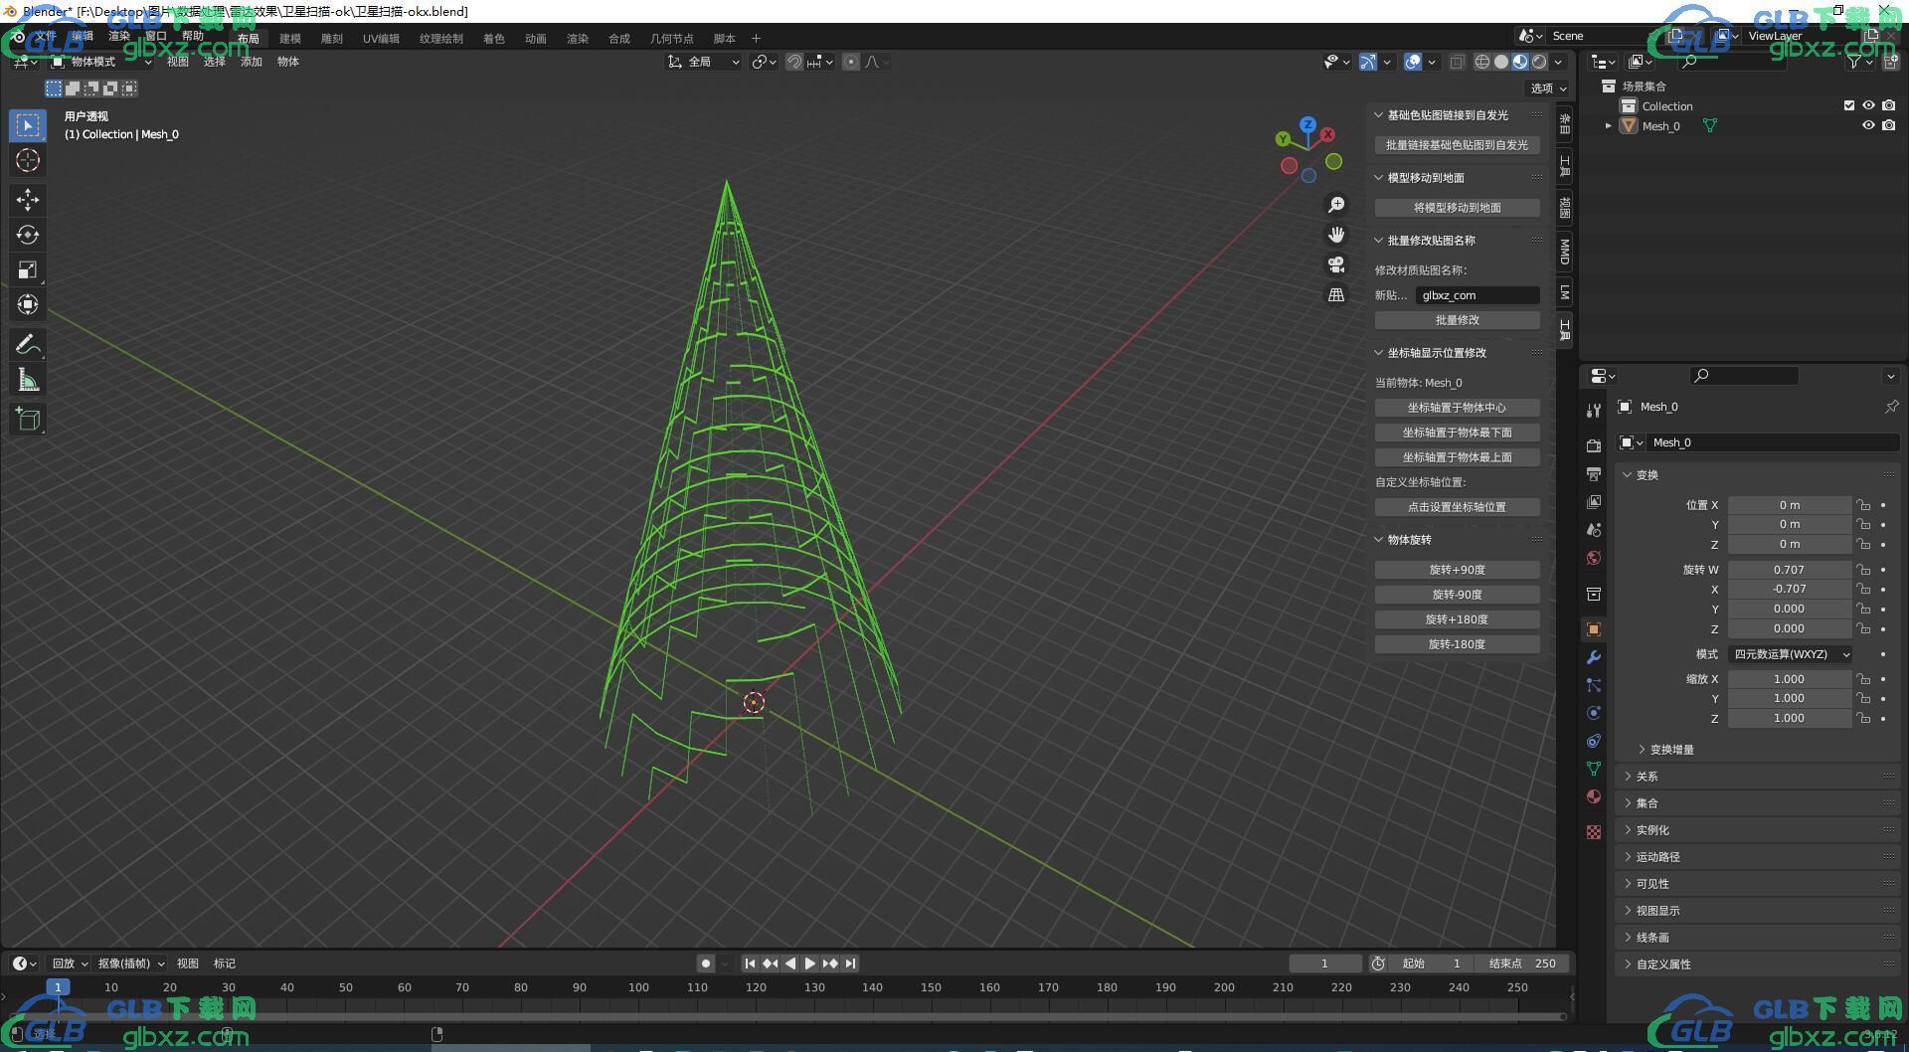Screen dimensions: 1909x1052
Task: Click the 将模型移动到地面 button
Action: pos(1457,208)
